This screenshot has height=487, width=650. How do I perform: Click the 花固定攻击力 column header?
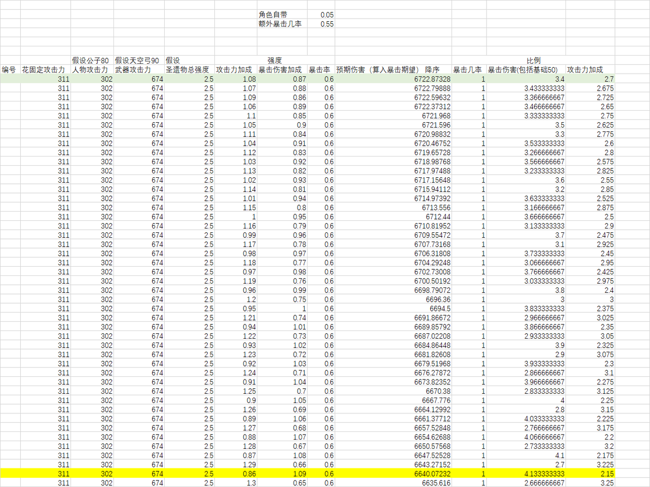pyautogui.click(x=46, y=70)
